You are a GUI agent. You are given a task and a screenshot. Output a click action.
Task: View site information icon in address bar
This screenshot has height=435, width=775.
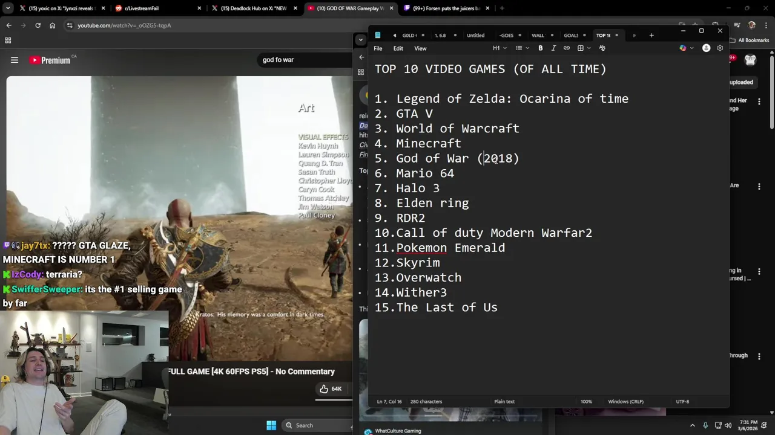coord(70,25)
